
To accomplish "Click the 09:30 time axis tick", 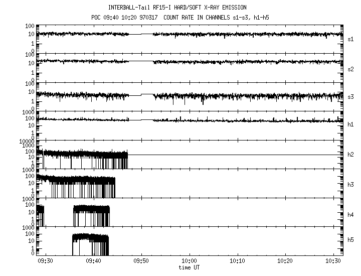I will coord(45,261).
